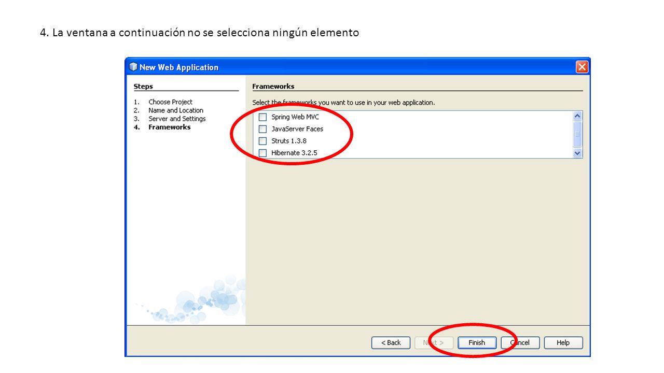
Task: Open Help for the wizard
Action: click(563, 342)
